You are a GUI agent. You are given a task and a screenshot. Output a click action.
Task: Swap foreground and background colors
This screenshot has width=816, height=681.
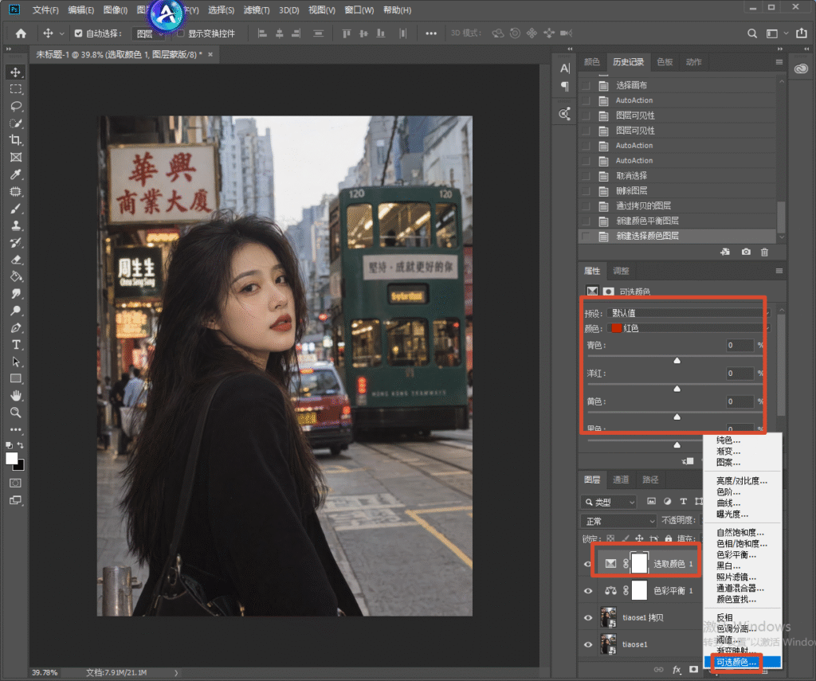click(20, 445)
